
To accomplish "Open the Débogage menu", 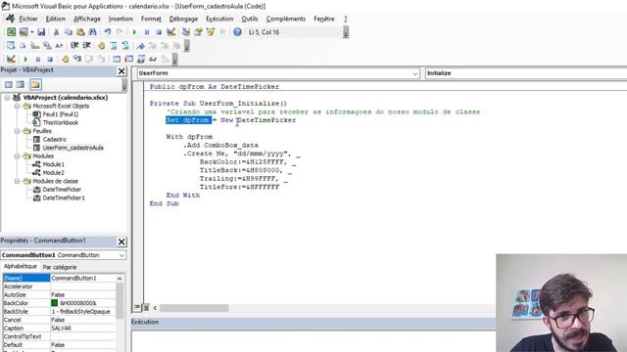I will pos(183,19).
